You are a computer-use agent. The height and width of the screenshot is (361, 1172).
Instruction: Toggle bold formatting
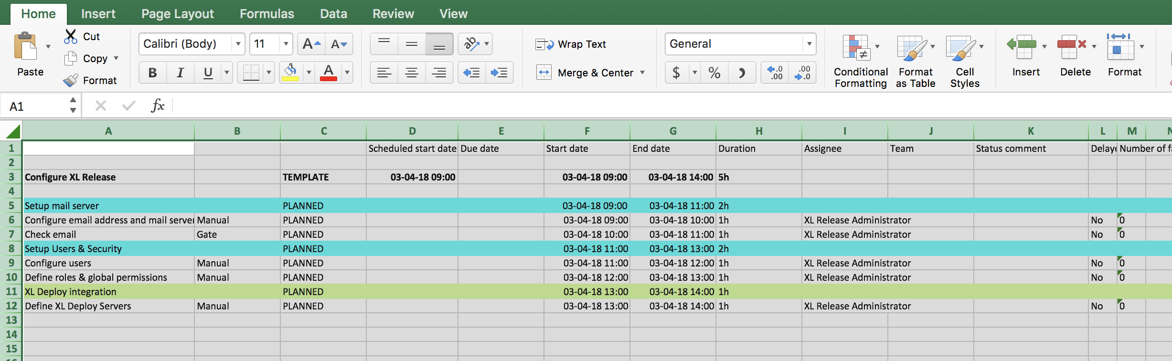pos(153,73)
